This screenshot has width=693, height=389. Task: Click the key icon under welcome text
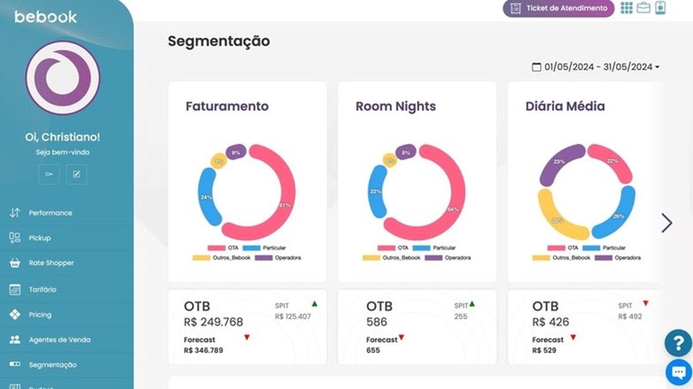point(49,174)
